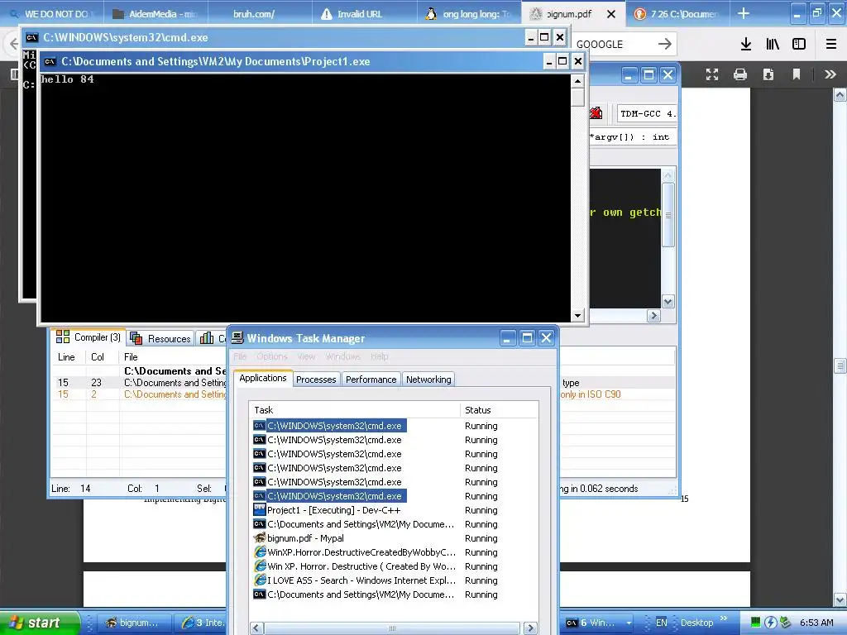847x635 pixels.
Task: Click the Task column header in Task Manager
Action: pos(354,410)
